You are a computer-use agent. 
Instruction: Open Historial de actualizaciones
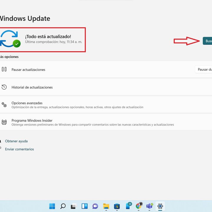[x=106, y=87]
